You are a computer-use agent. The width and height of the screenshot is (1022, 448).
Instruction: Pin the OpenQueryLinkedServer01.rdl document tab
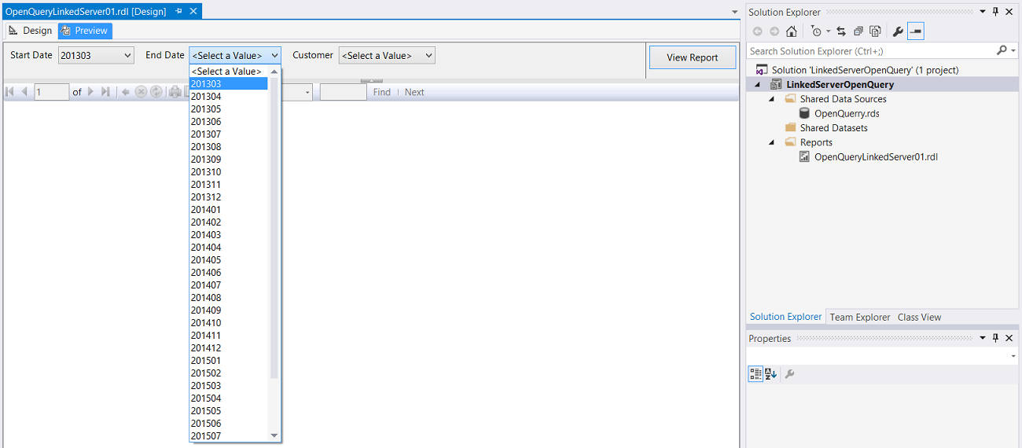(179, 12)
